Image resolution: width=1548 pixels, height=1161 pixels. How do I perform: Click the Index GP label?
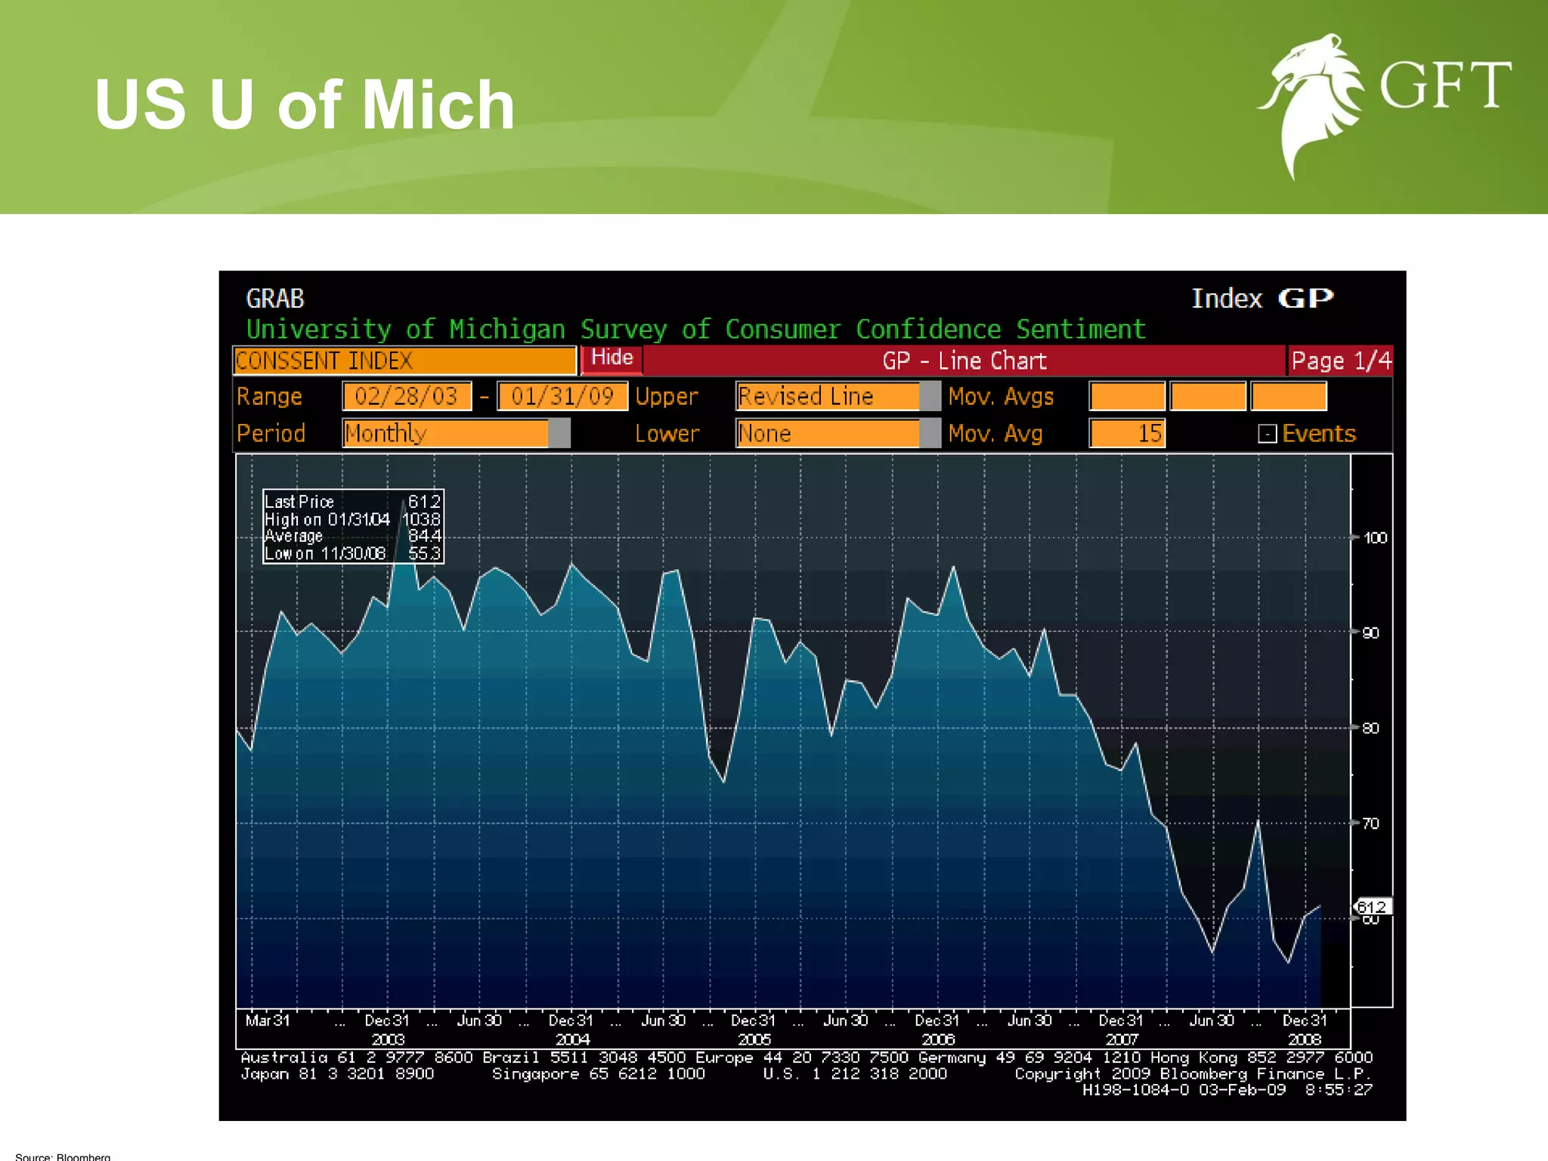coord(1262,299)
